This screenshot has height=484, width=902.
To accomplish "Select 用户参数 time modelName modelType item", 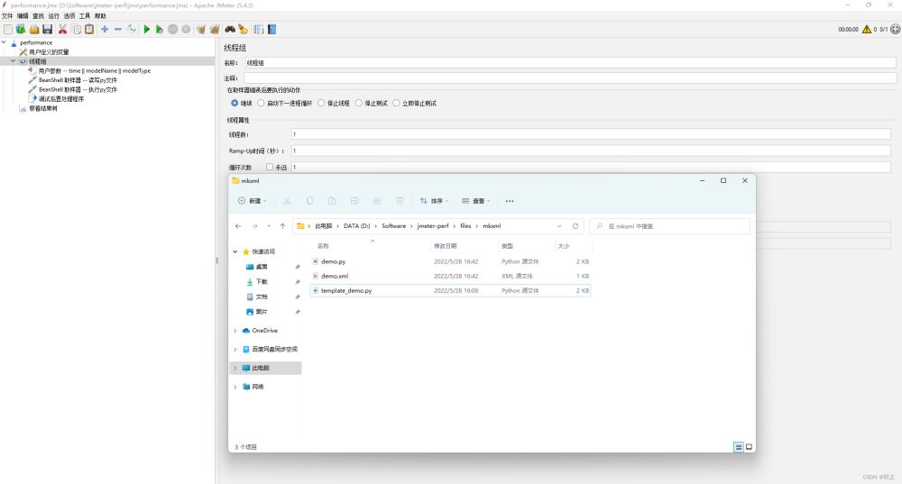I will click(95, 70).
